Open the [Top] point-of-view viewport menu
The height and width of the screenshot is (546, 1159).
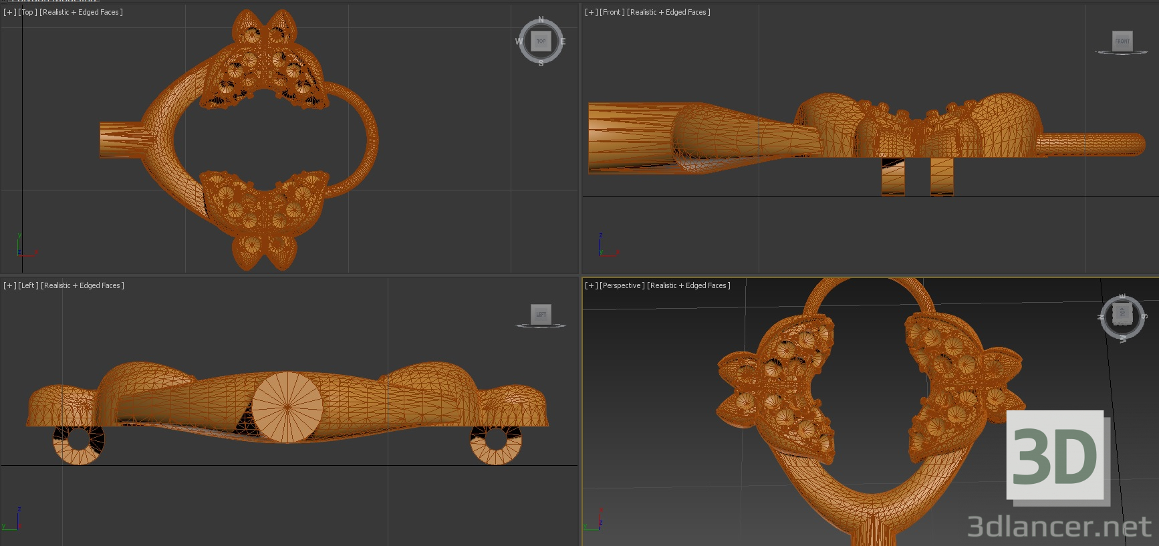click(x=27, y=12)
